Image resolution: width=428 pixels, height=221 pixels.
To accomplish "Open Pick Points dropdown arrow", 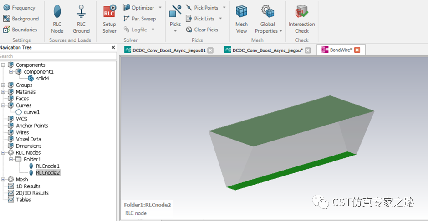I will click(224, 8).
